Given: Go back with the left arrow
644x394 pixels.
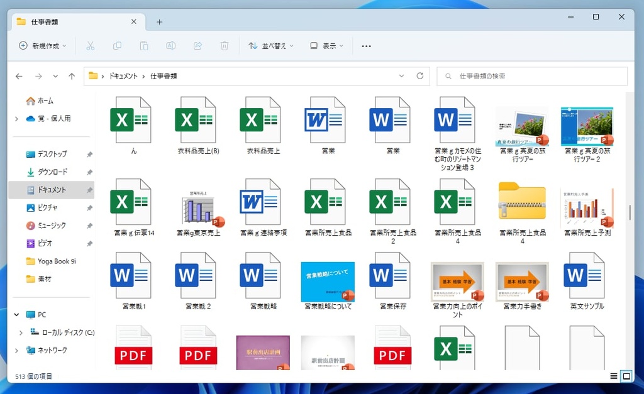Looking at the screenshot, I should [x=19, y=76].
